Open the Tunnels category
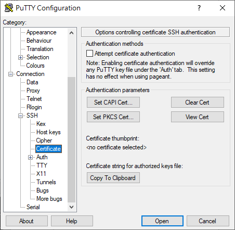Viewport: 235px width, 230px height. pyautogui.click(x=46, y=182)
